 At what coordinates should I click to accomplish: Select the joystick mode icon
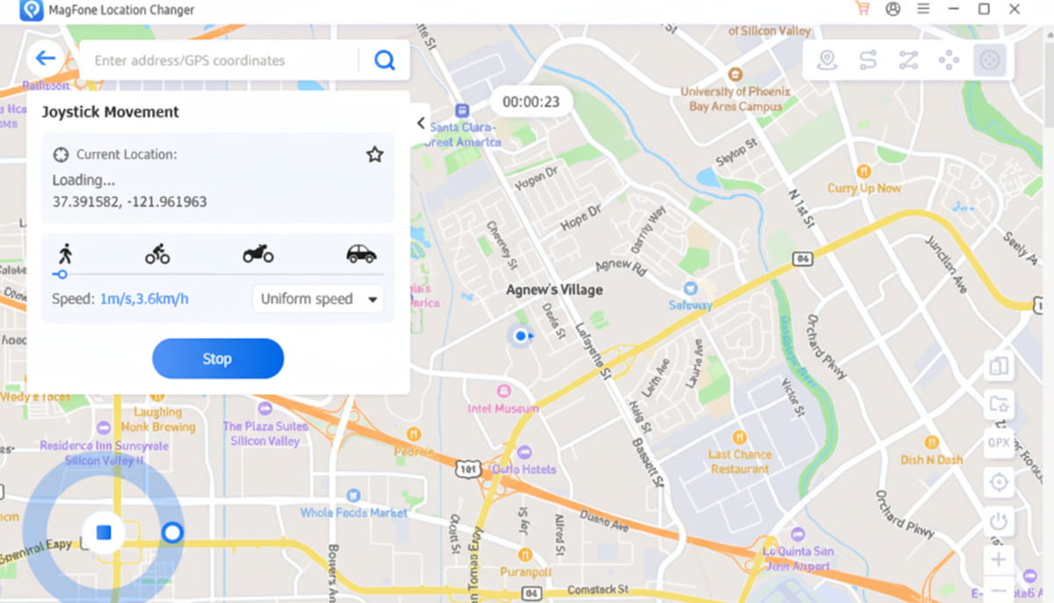[x=990, y=60]
